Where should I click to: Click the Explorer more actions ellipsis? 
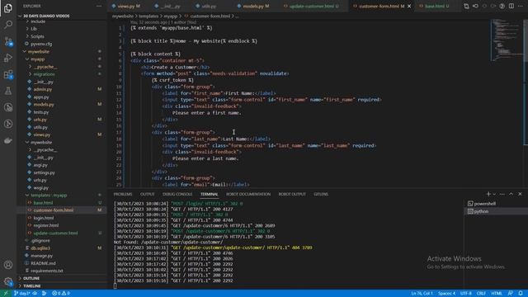[x=99, y=6]
